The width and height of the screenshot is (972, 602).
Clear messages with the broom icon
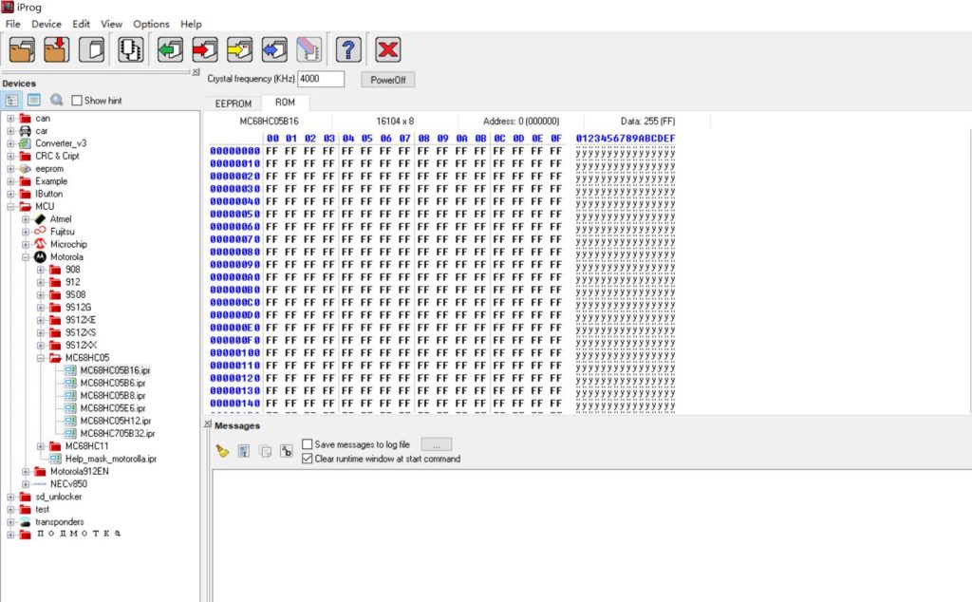pos(222,451)
